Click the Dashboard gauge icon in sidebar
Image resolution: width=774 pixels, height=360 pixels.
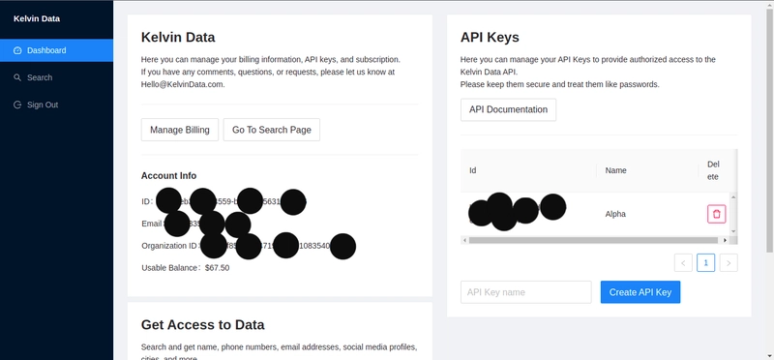17,50
